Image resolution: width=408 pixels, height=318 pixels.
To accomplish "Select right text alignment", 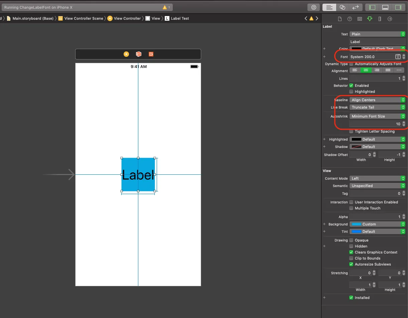I will pyautogui.click(x=377, y=70).
